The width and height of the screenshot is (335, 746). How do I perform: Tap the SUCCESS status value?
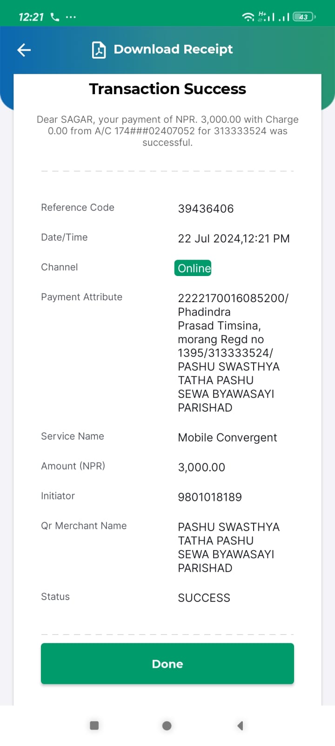(204, 598)
